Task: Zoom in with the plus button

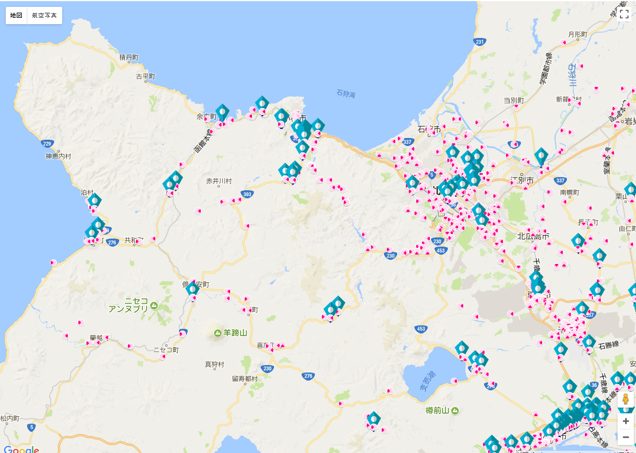Action: click(626, 421)
